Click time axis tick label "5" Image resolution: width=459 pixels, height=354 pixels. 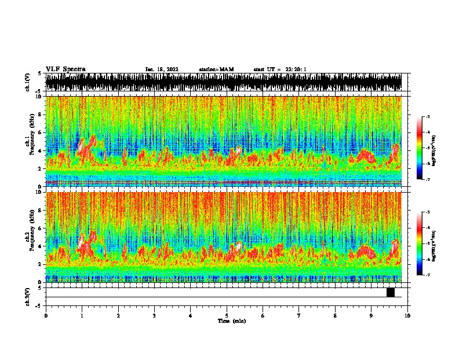(x=227, y=316)
